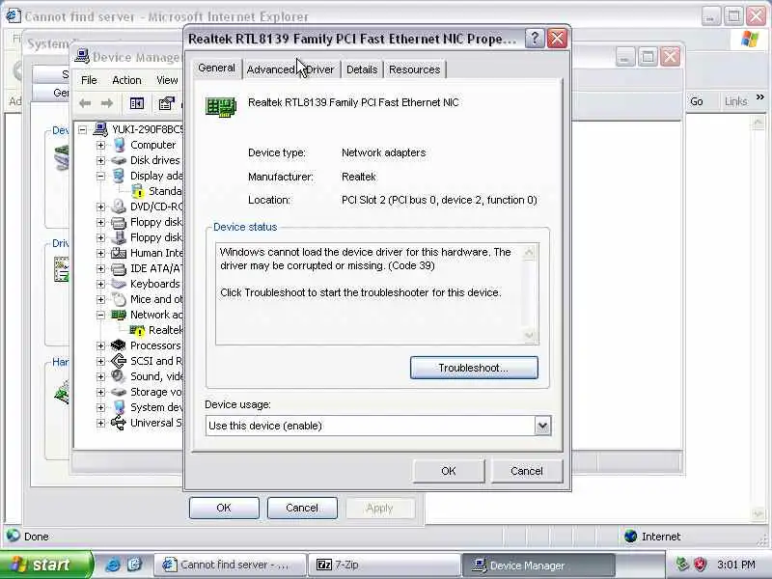Click the red security shield tray icon
The height and width of the screenshot is (579, 772).
click(x=700, y=565)
